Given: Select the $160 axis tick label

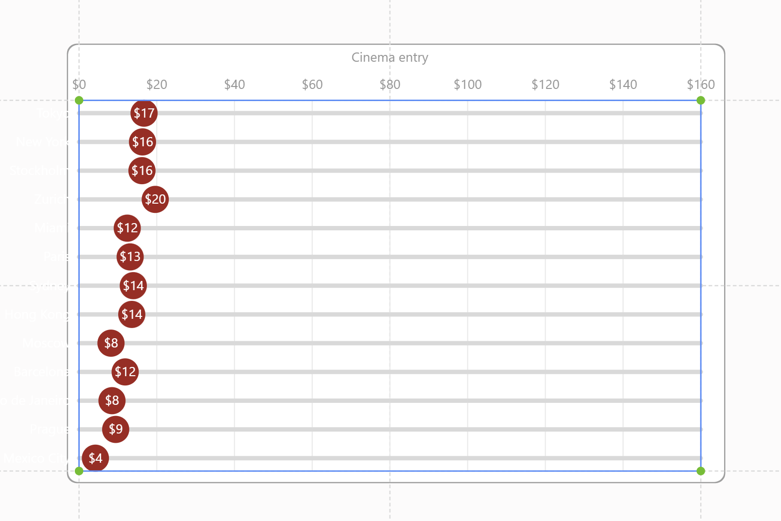Looking at the screenshot, I should coord(700,84).
